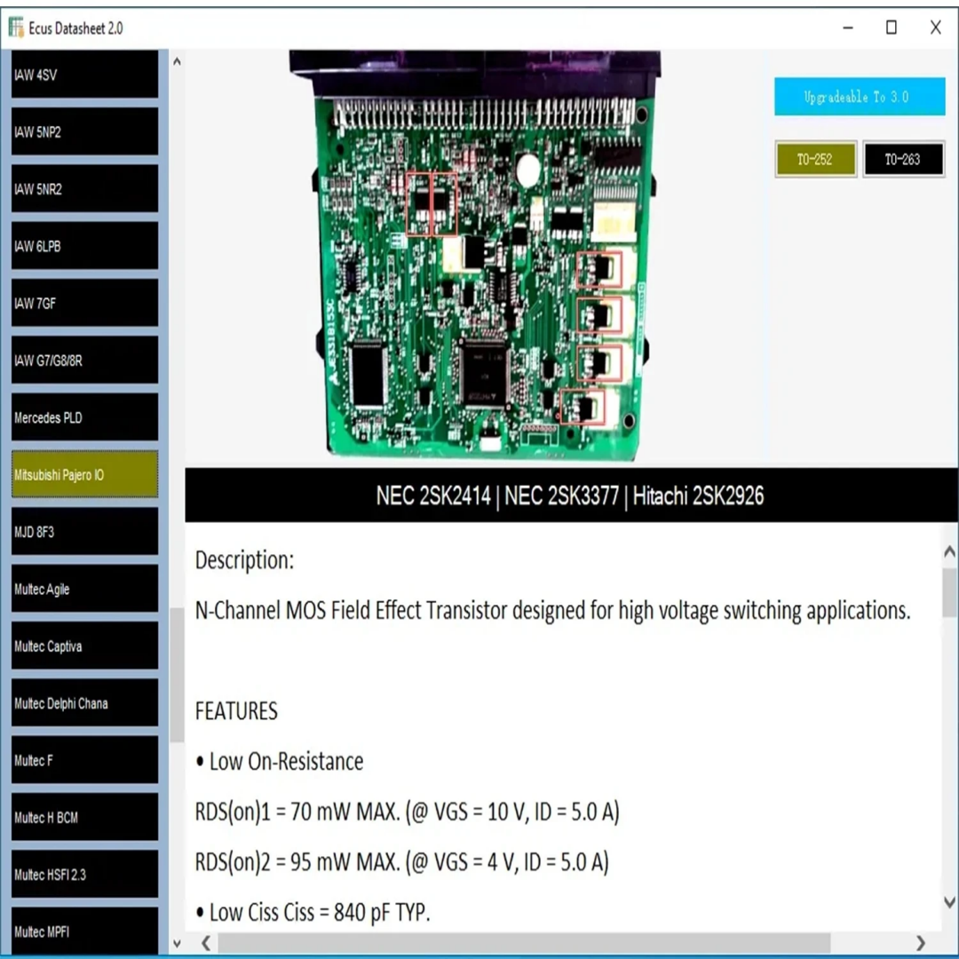Click the highlighted Mitsubishi Pajero IO entry
This screenshot has height=959, width=959.
(x=84, y=474)
